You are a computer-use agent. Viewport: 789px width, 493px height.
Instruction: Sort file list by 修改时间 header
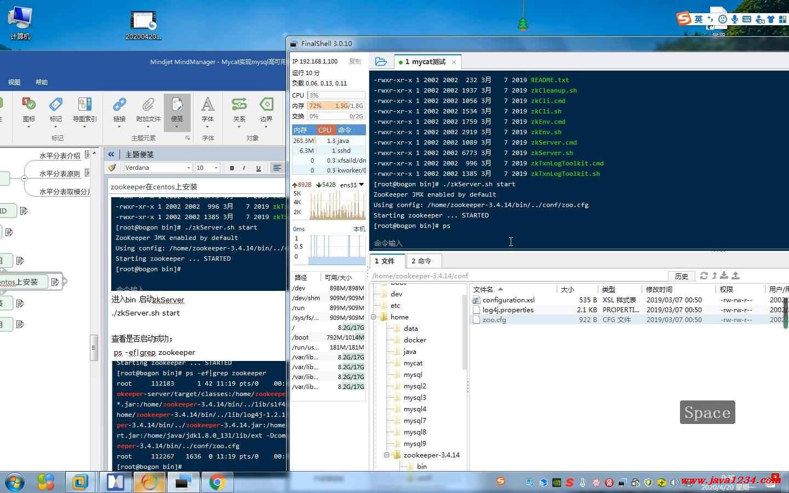679,289
